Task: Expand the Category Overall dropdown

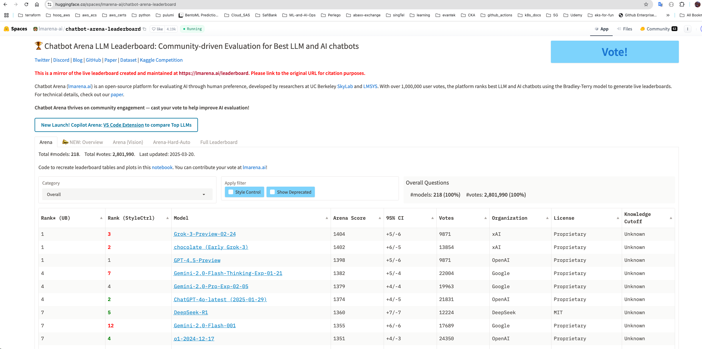Action: [x=127, y=195]
